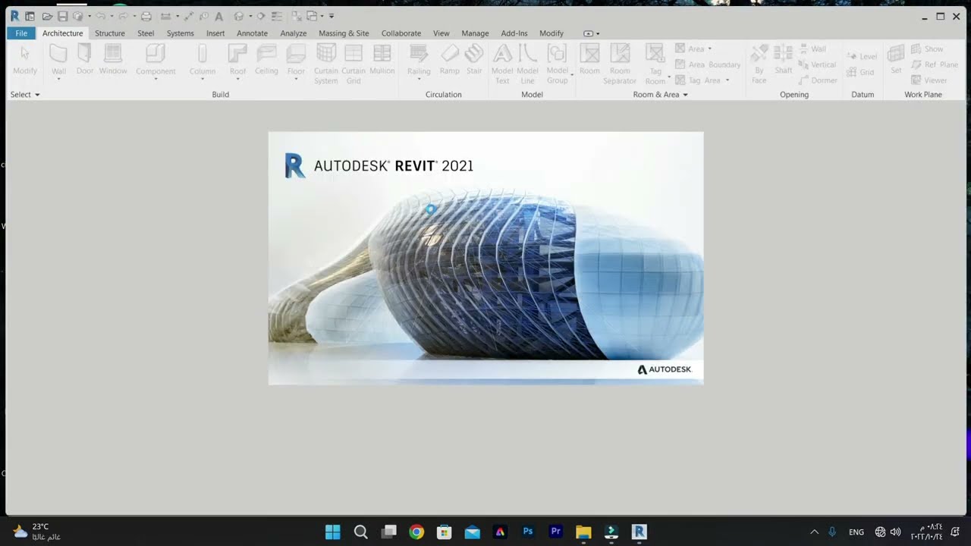Click the Revit 2021 splash screen image
Screen dimensions: 971x546
click(485, 258)
